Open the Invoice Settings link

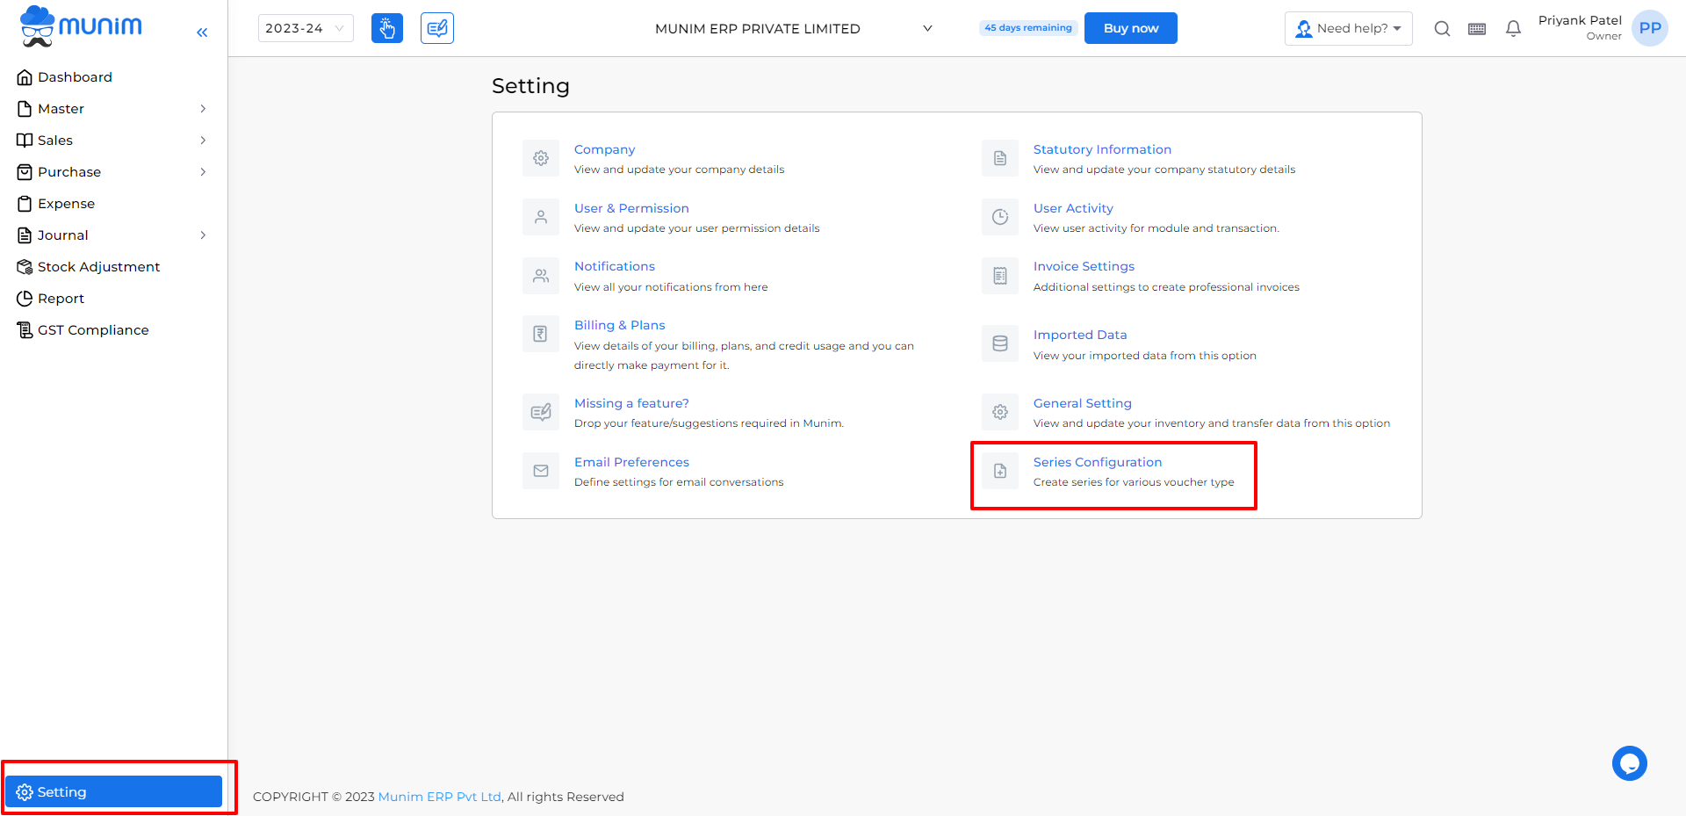(x=1084, y=266)
